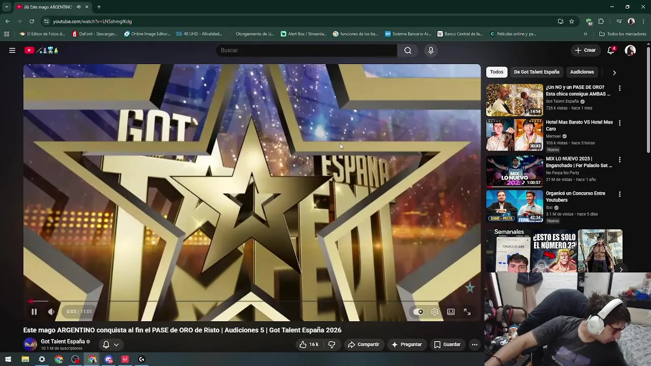Open the Chrome apps grid shortcut
The image size is (651, 366).
click(x=7, y=34)
